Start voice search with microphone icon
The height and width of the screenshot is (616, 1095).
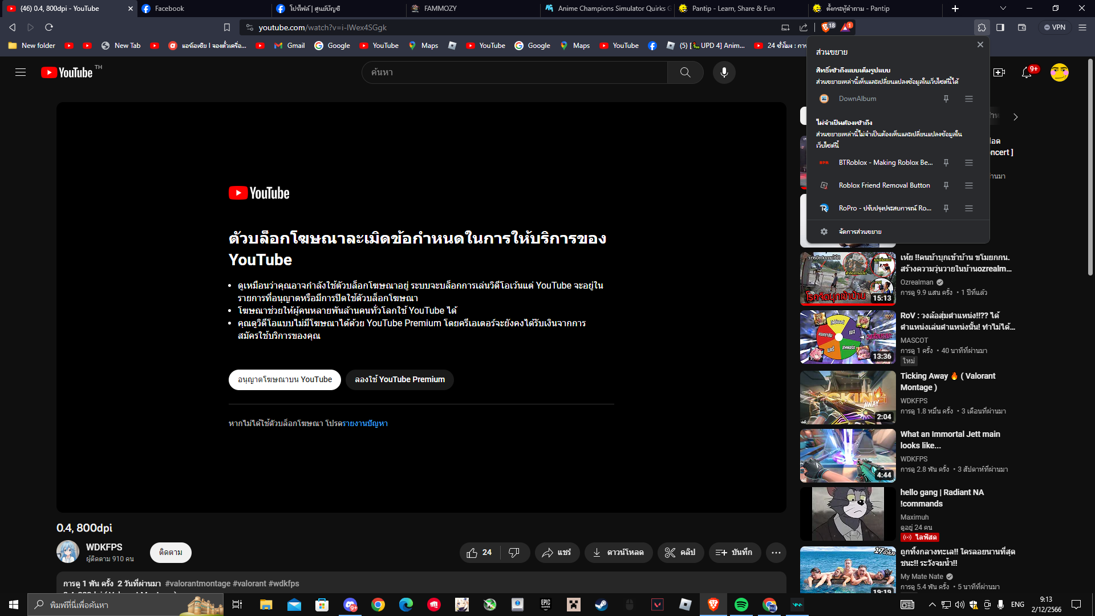point(724,72)
